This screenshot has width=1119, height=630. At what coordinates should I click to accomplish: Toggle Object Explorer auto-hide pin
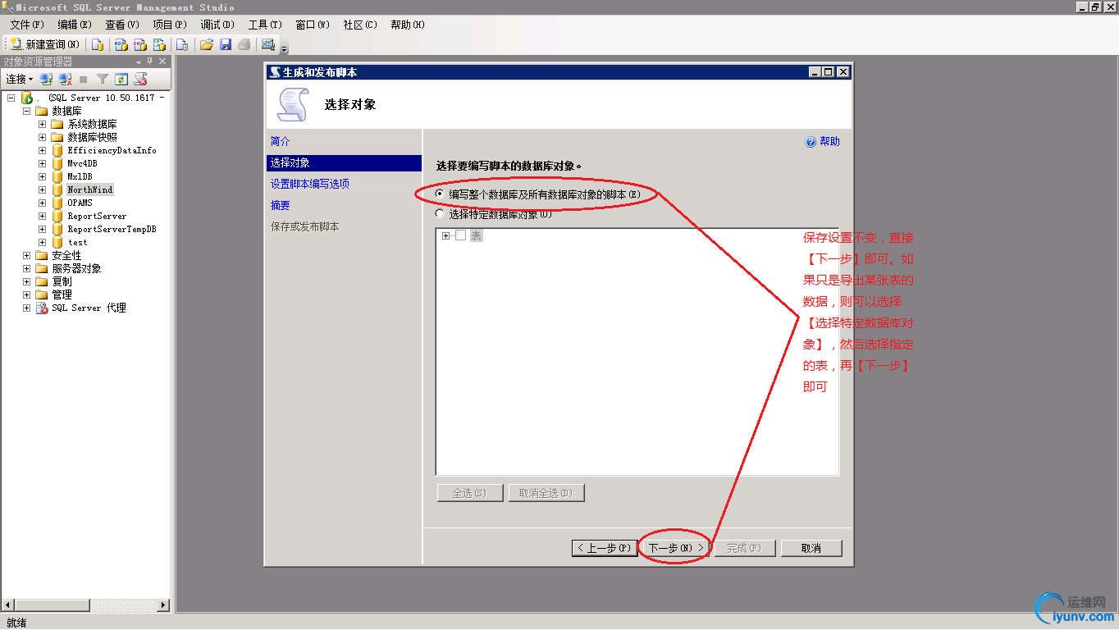[150, 62]
